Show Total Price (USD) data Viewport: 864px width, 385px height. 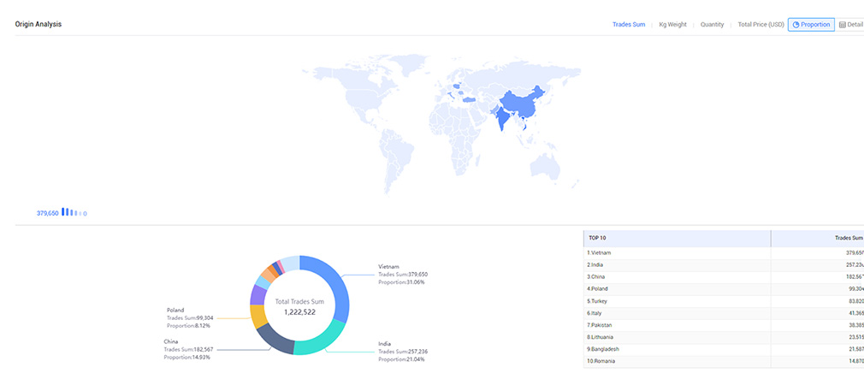(x=760, y=25)
